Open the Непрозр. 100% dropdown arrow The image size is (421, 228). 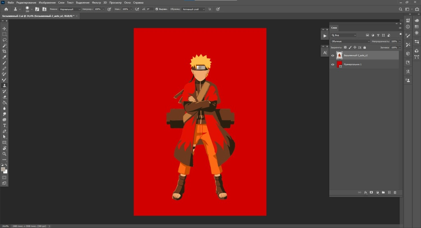pos(103,9)
